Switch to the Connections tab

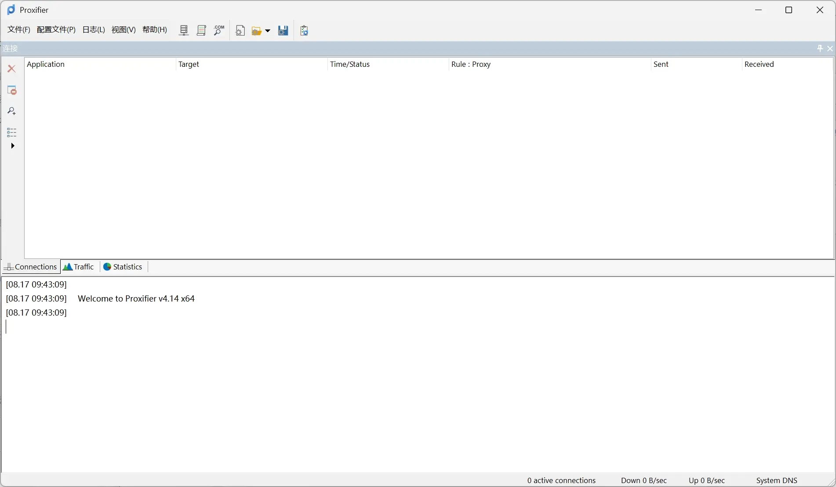point(31,267)
